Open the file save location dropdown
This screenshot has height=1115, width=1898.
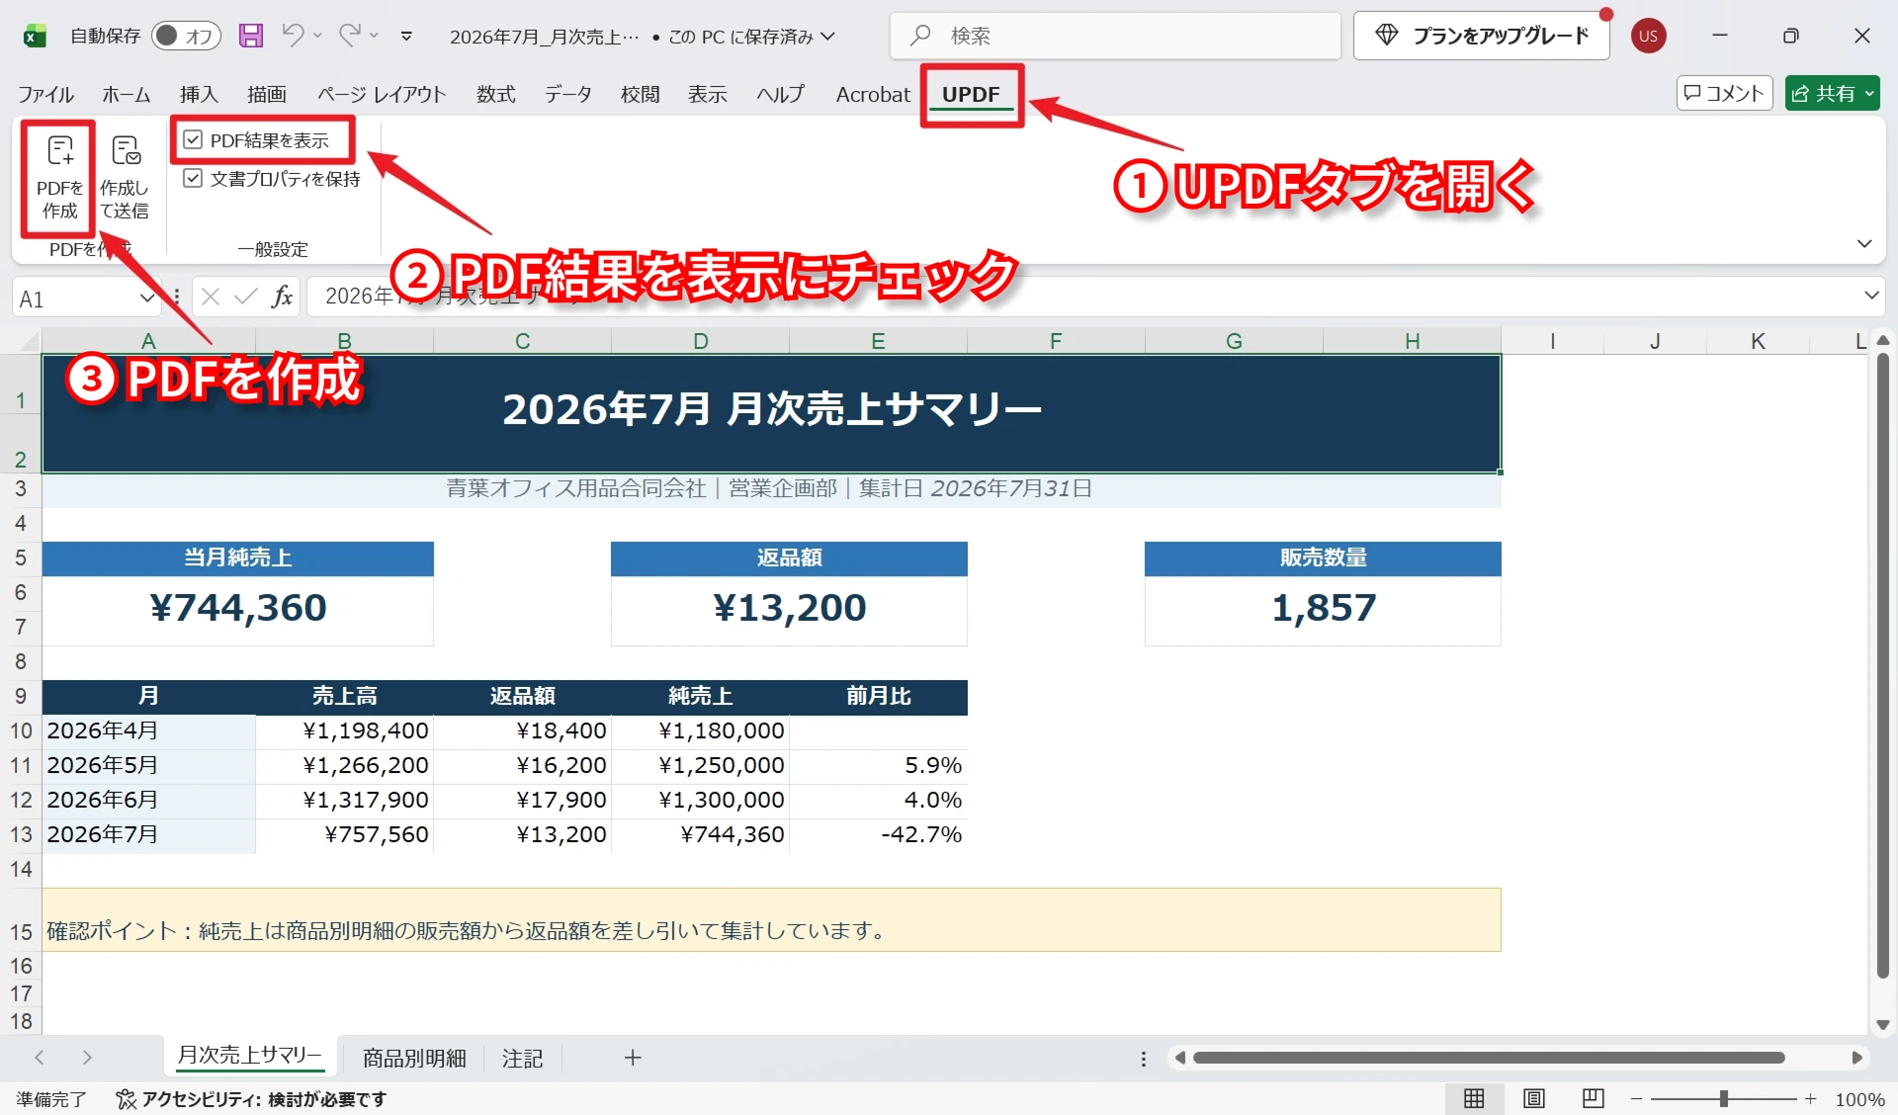click(x=828, y=37)
